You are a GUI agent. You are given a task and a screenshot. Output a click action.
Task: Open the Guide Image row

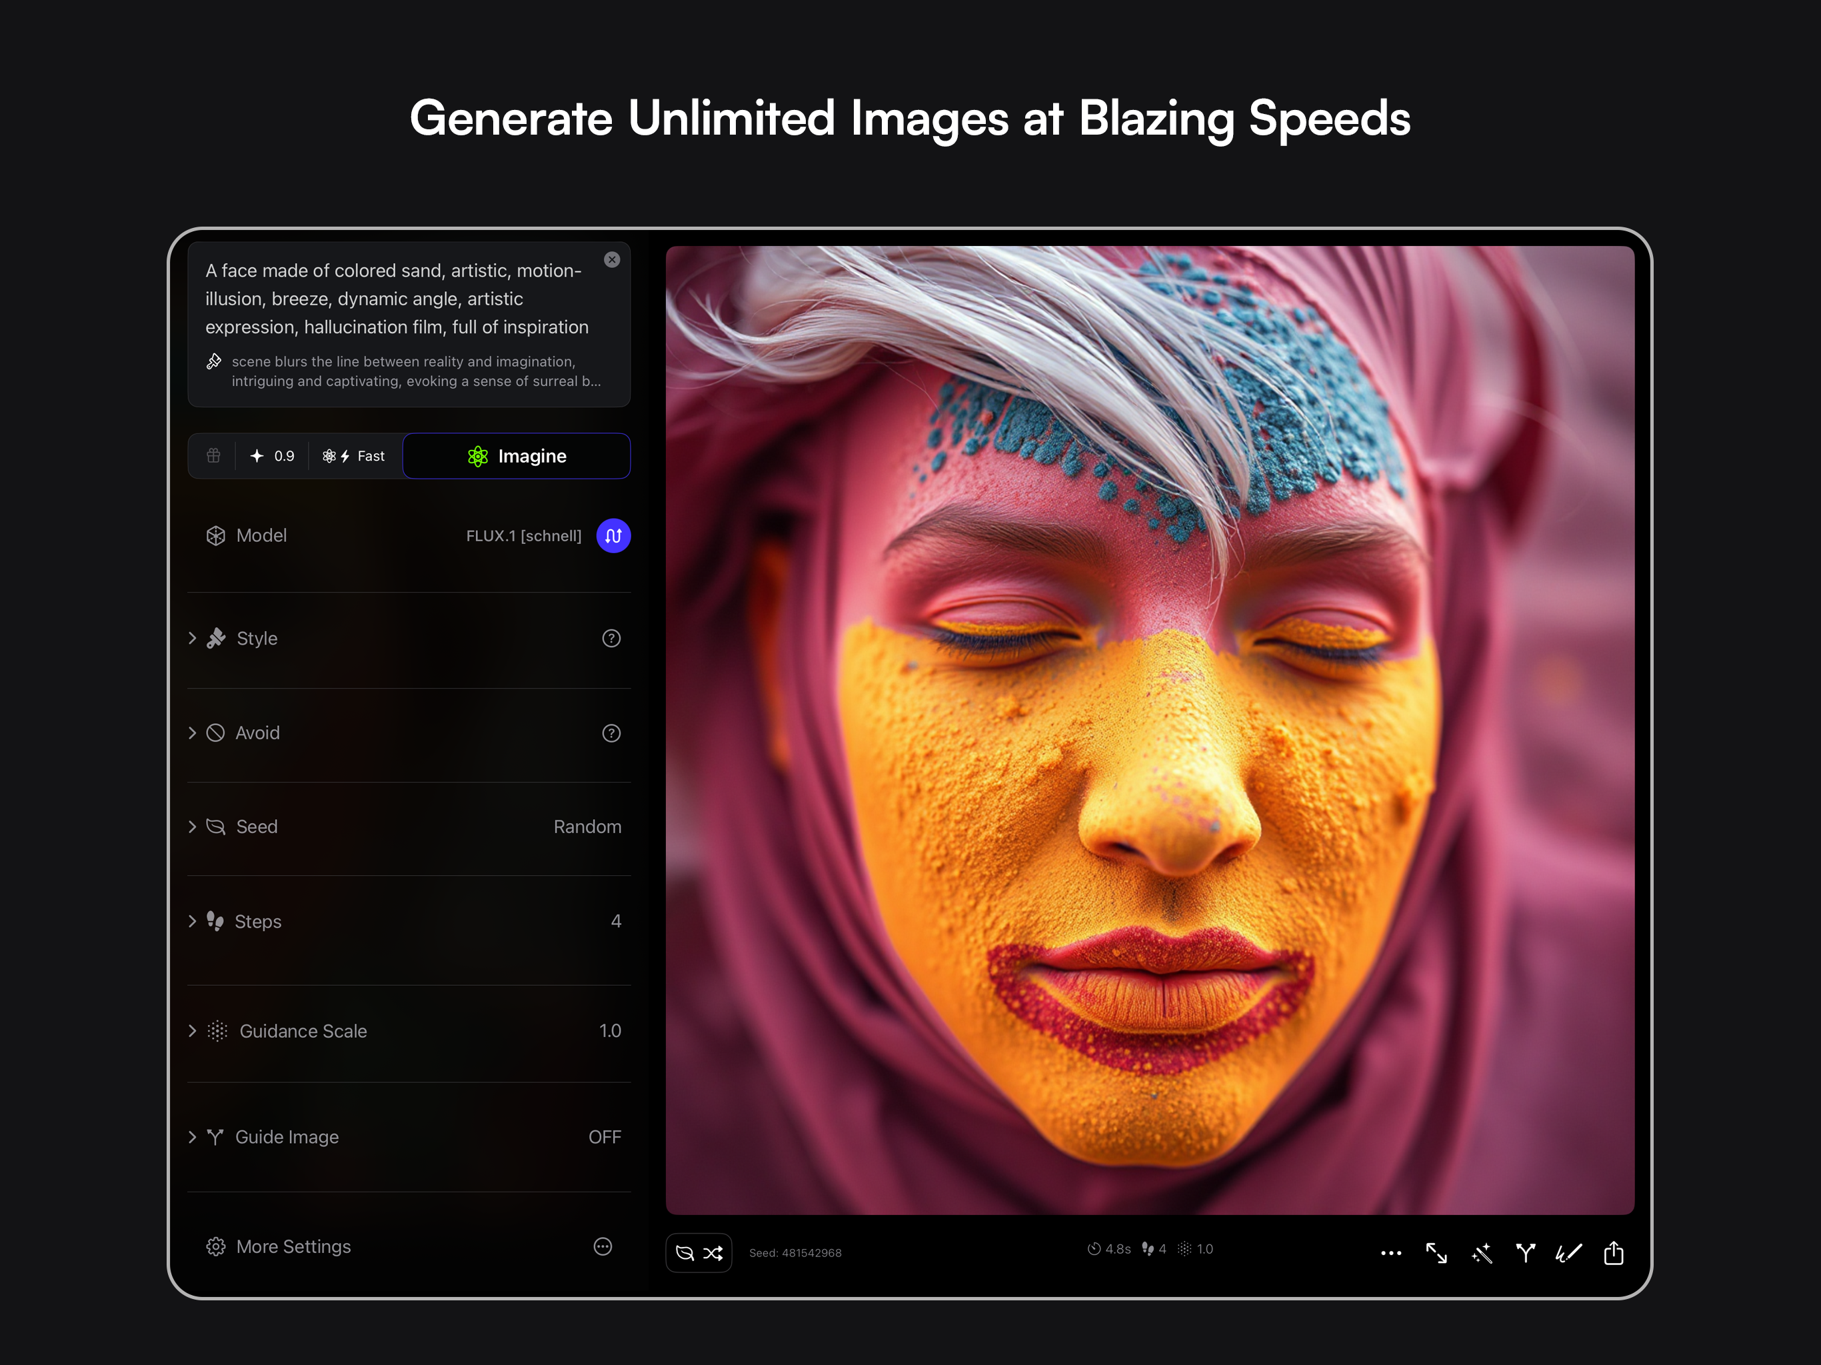coord(287,1137)
